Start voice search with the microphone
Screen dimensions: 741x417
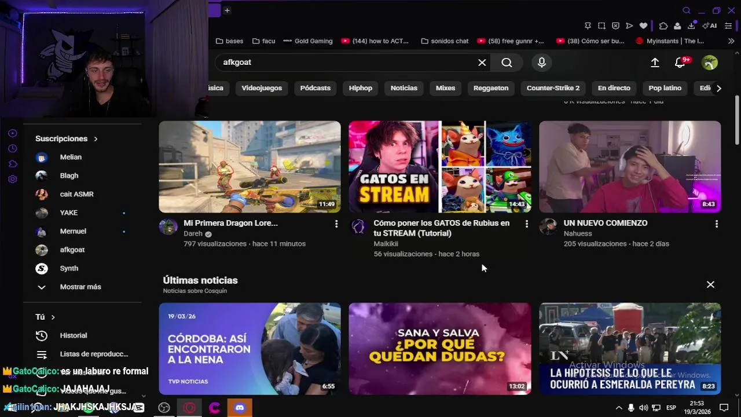coord(542,63)
